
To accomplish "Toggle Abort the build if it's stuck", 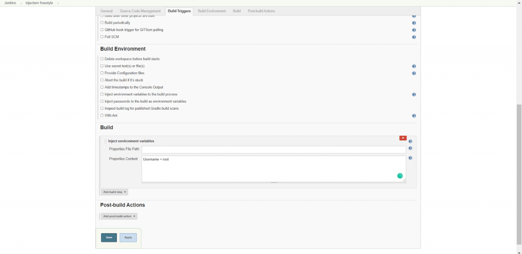I will point(102,80).
